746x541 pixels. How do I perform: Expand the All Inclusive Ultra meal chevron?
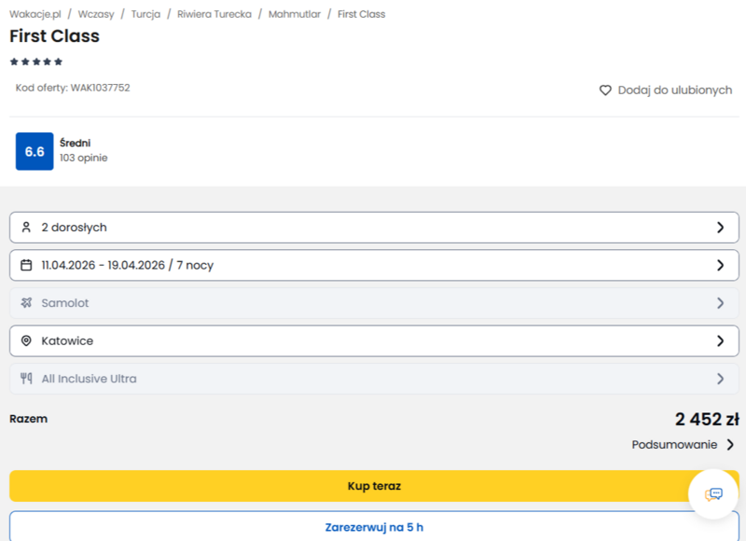point(720,379)
